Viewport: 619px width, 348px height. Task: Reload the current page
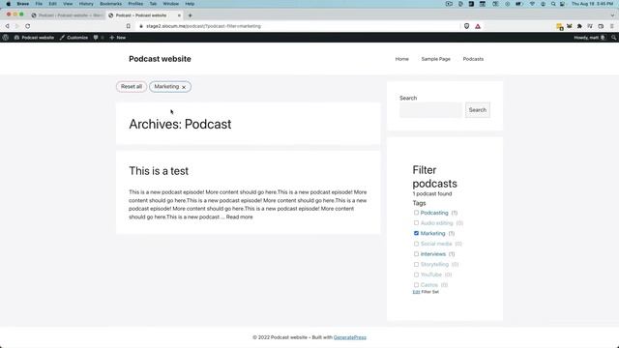(28, 26)
